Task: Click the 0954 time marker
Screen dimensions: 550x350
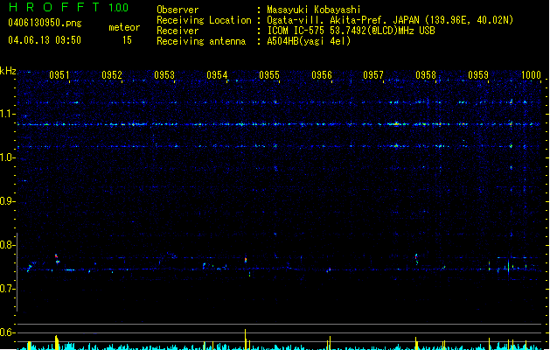Action: point(217,75)
